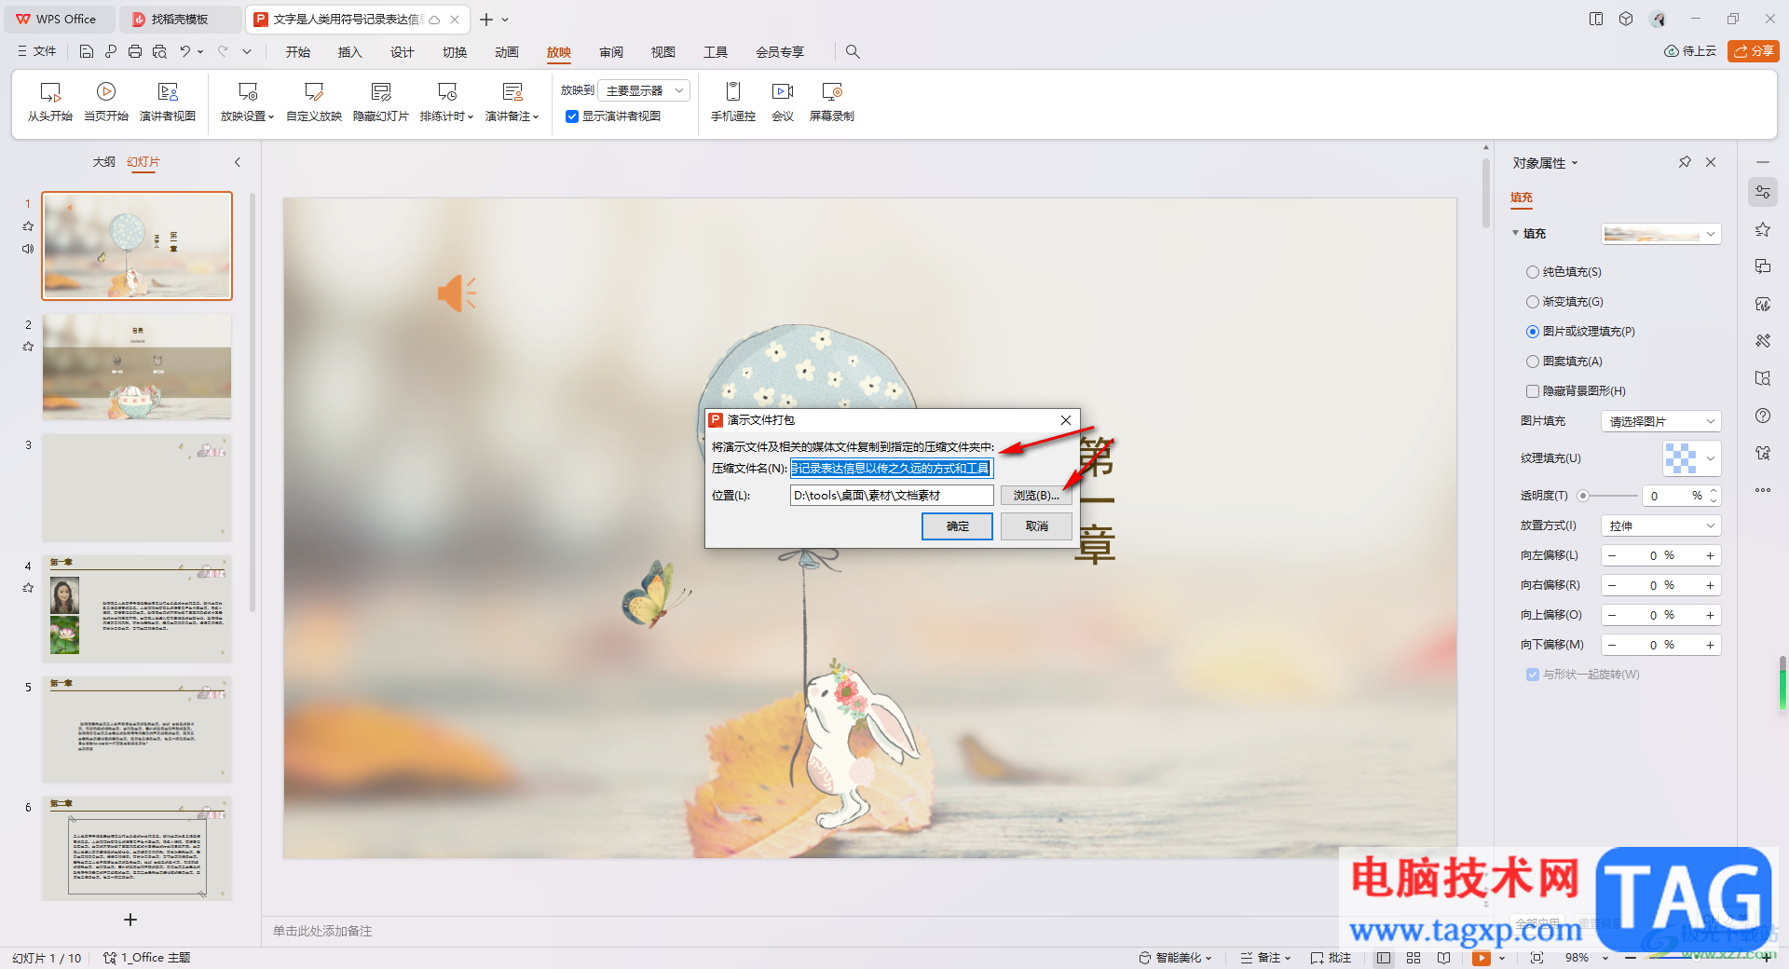Open more options ellipsis in right sidebar
This screenshot has height=969, width=1789.
coord(1763,490)
